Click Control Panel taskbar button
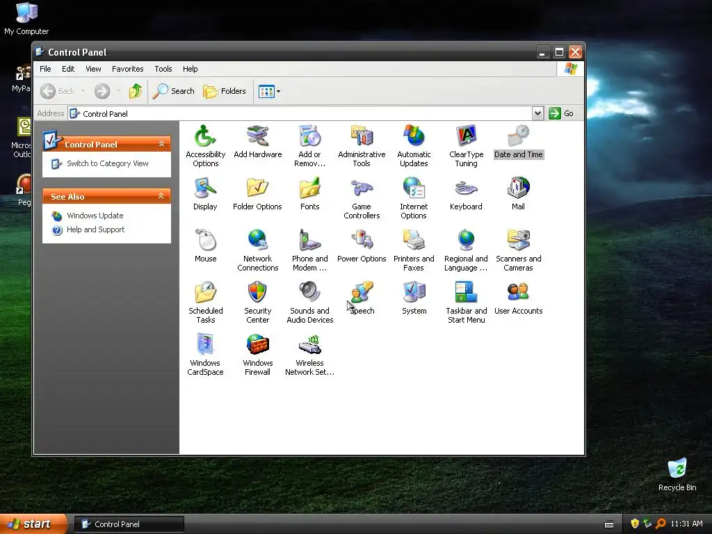 coord(129,524)
